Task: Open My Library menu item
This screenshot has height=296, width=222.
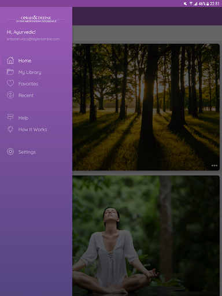Action: coord(30,72)
